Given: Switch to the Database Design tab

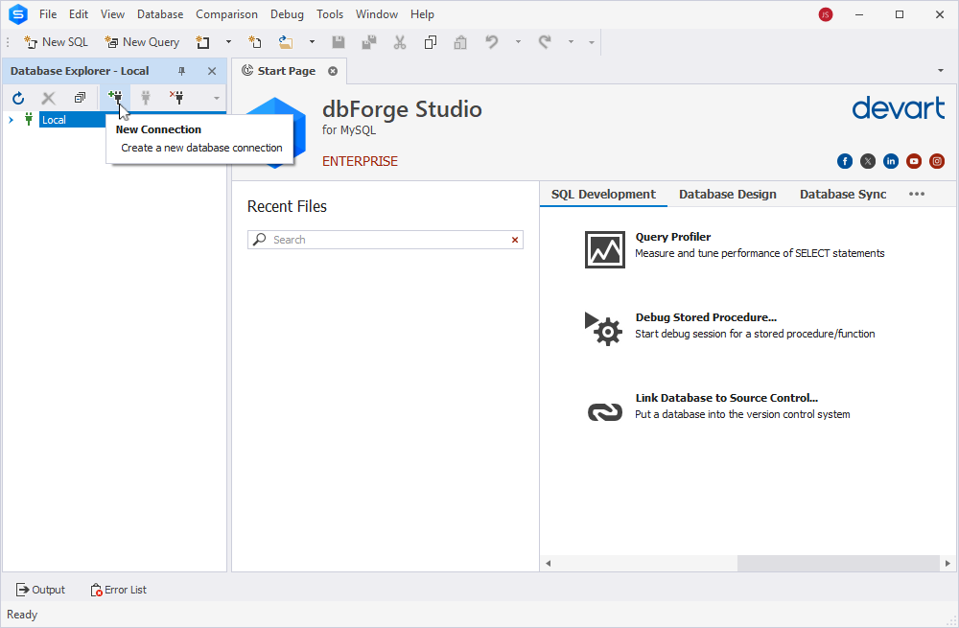Looking at the screenshot, I should tap(727, 194).
